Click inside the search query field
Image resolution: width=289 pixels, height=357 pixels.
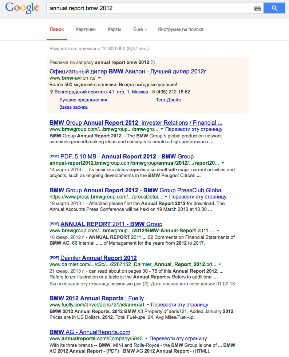(150, 8)
